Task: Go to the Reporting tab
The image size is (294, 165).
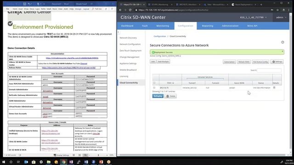Action: (207, 26)
